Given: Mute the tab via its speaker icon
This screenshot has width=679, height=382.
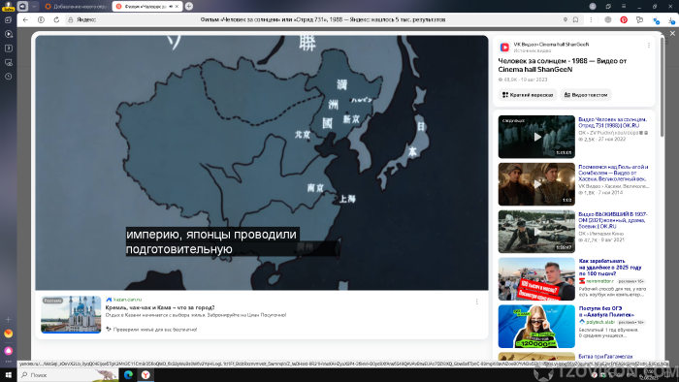Looking at the screenshot, I should pos(171,7).
